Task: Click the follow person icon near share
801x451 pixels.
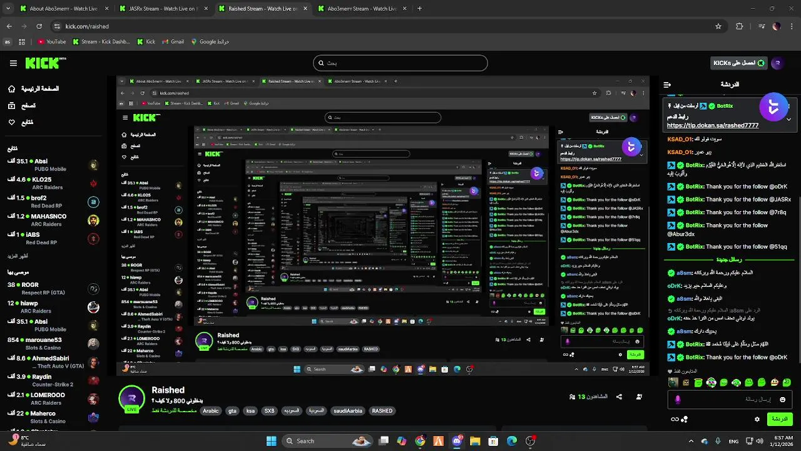Action: pos(639,397)
